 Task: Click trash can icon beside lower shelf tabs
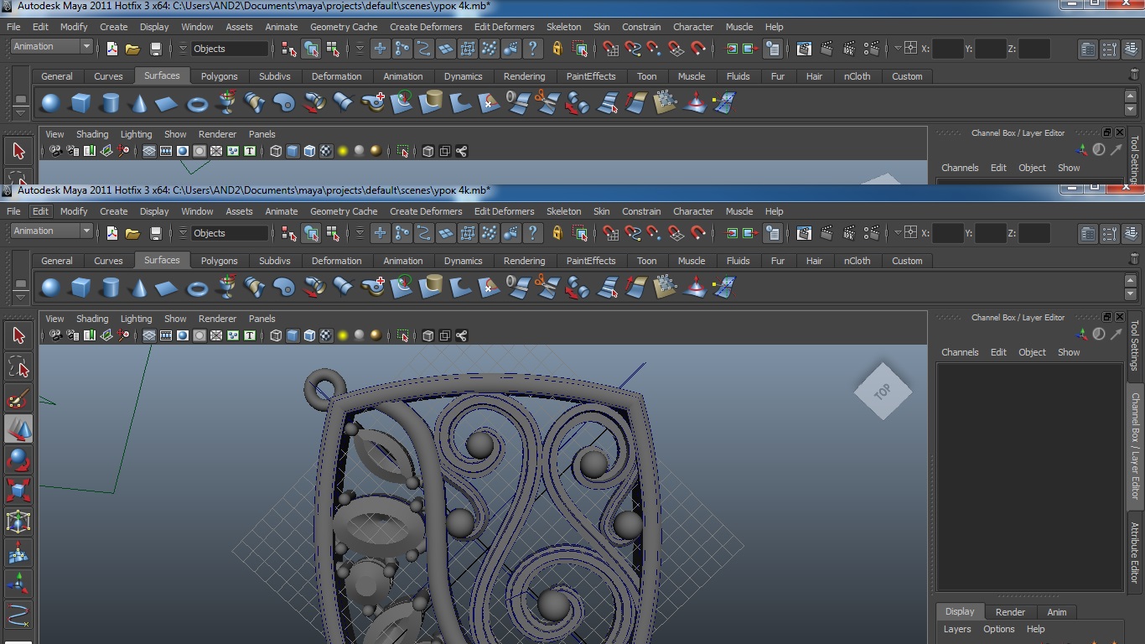click(1135, 260)
